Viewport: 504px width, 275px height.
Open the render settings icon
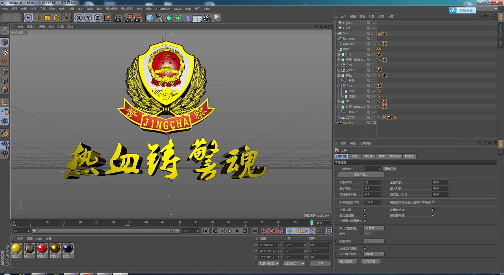[138, 18]
